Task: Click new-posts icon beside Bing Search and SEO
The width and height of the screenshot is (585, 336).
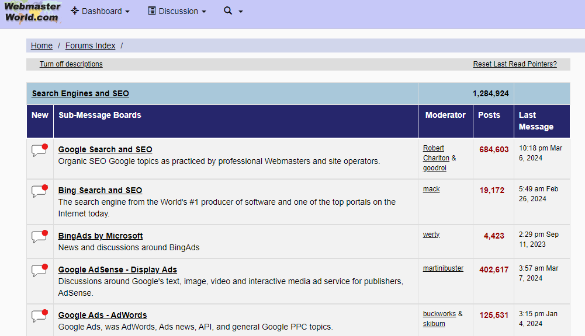Action: coord(39,191)
